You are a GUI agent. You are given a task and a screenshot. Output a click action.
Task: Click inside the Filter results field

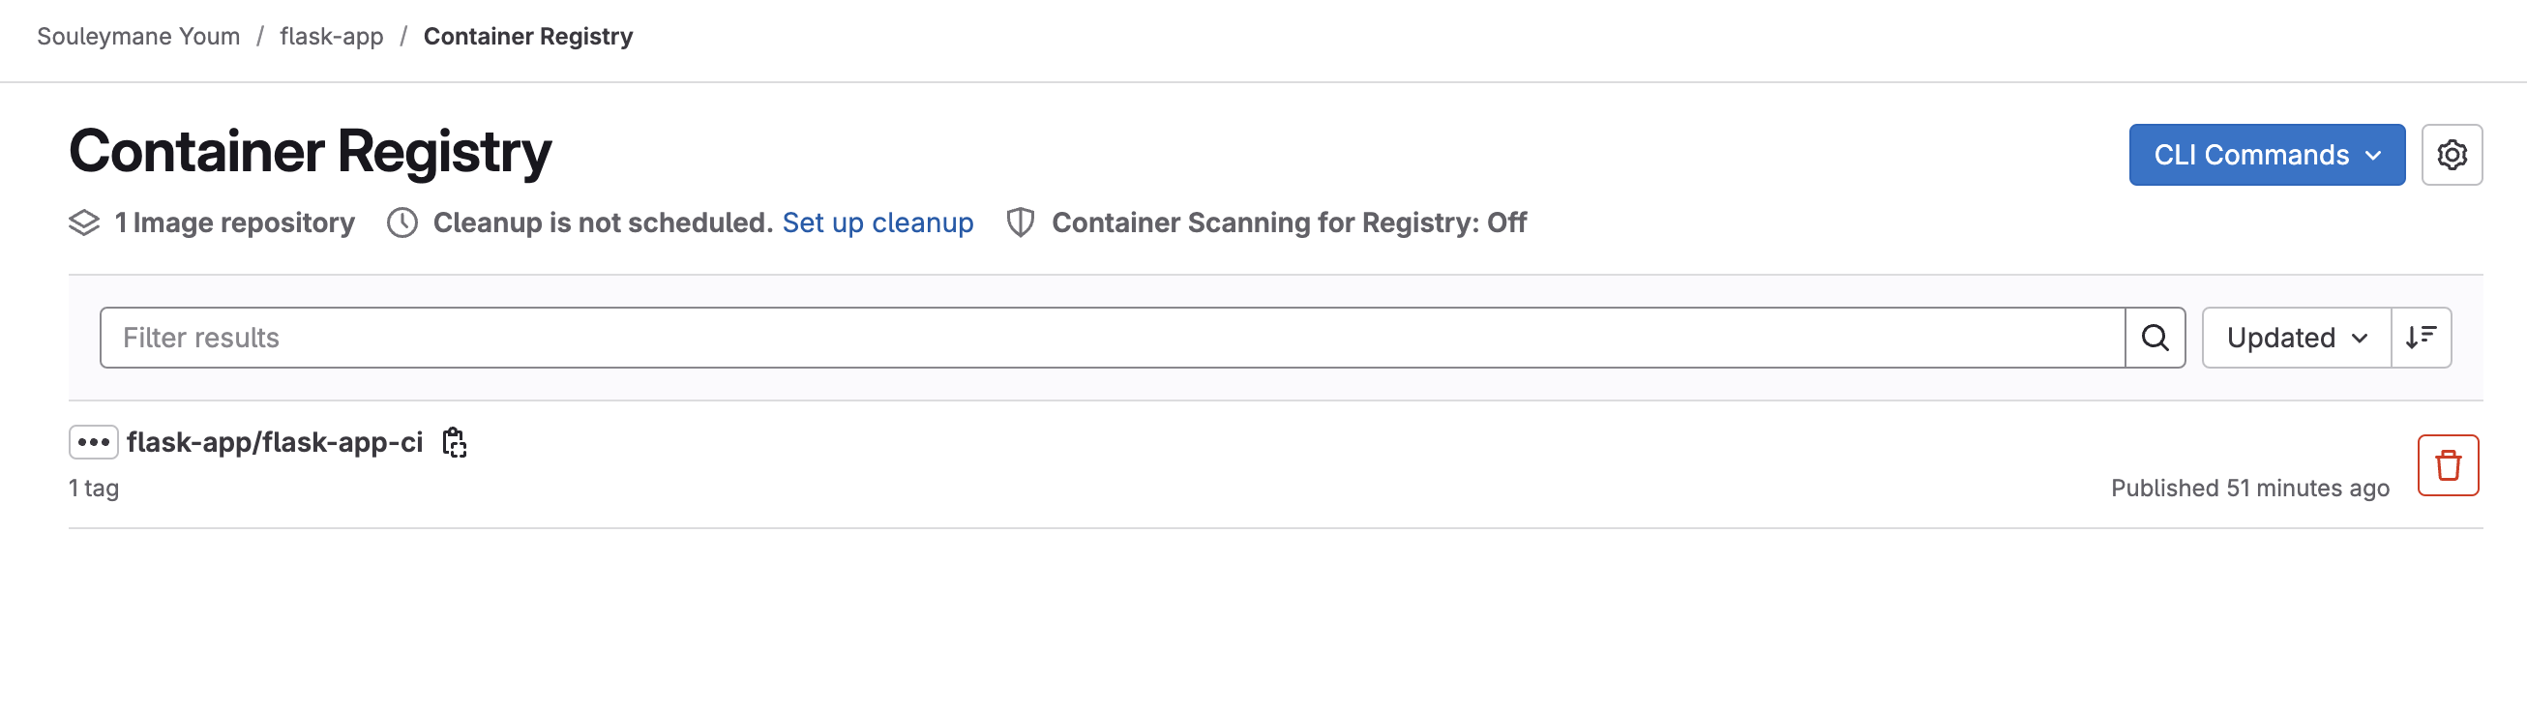coord(588,338)
